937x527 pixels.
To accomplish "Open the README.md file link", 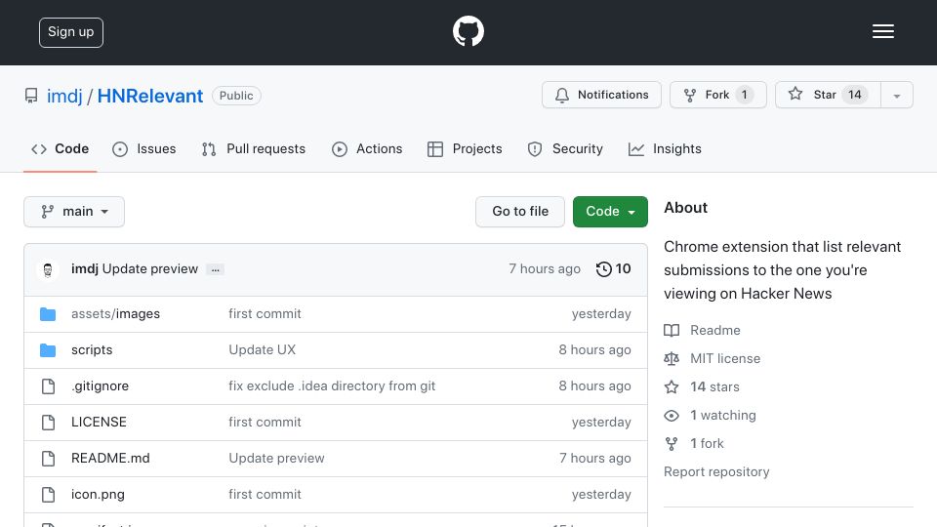I will (x=110, y=459).
